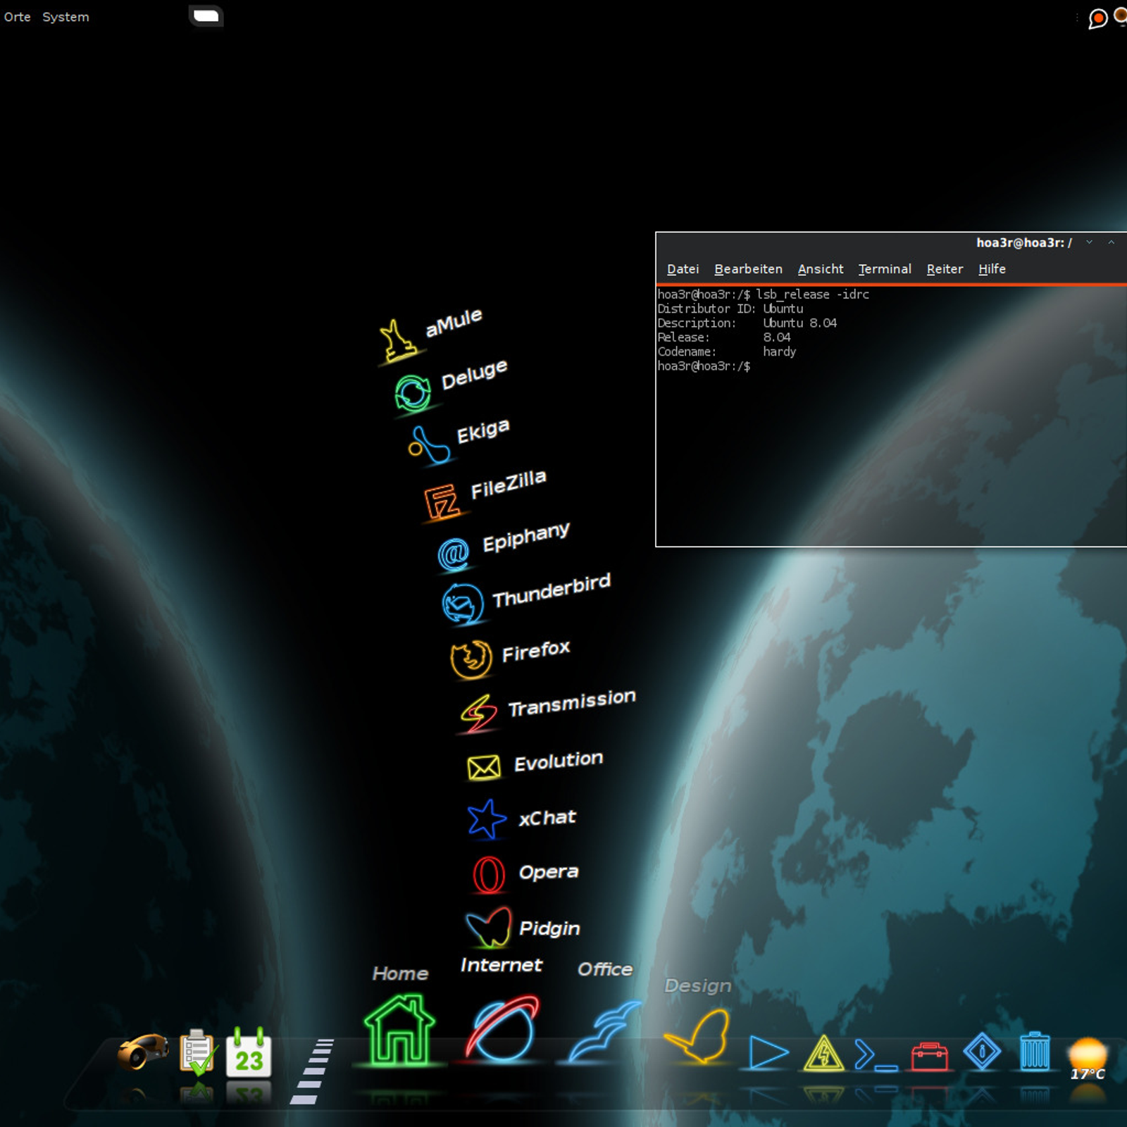Viewport: 1127px width, 1127px height.
Task: Click the 'Description: Ubuntu 8.04' line
Action: pos(747,323)
